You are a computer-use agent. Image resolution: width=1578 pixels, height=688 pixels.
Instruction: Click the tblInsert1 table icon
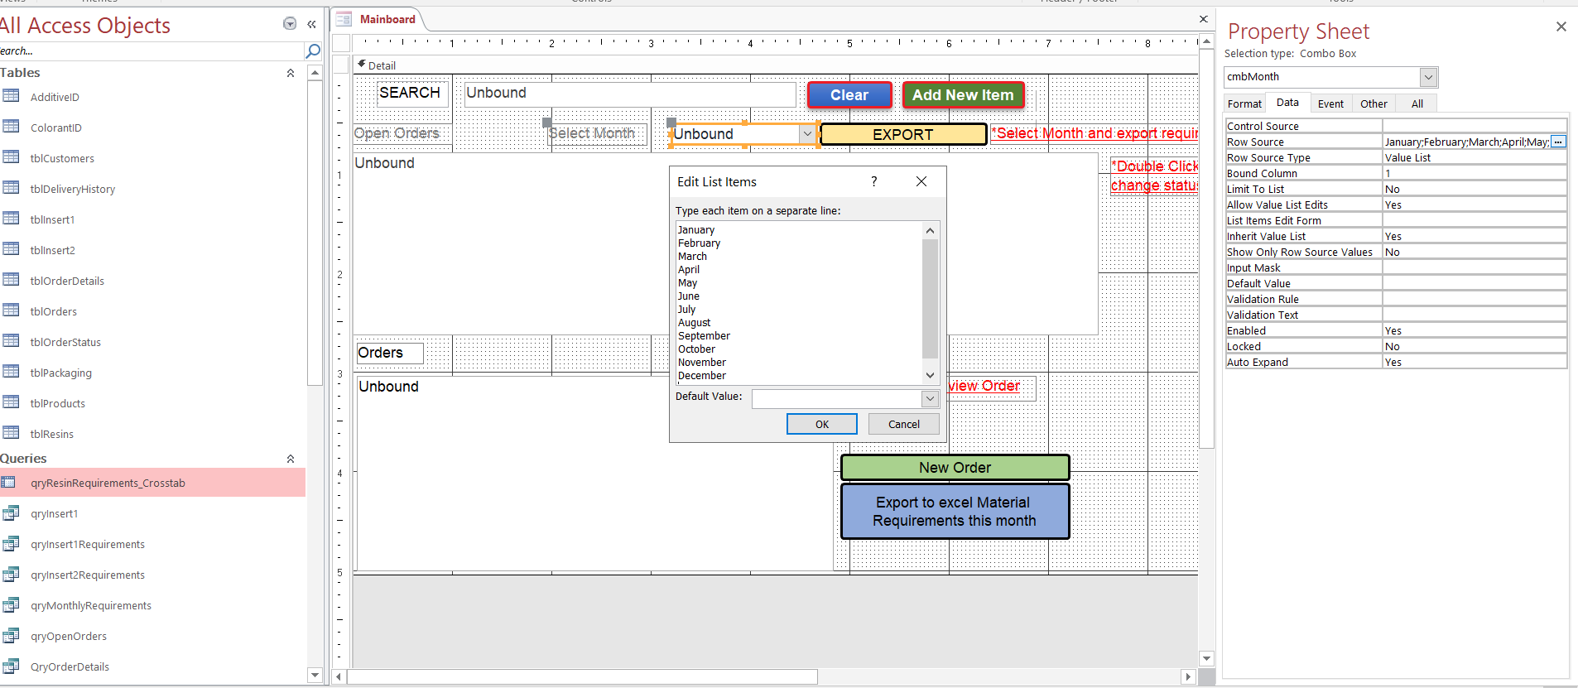(x=11, y=219)
